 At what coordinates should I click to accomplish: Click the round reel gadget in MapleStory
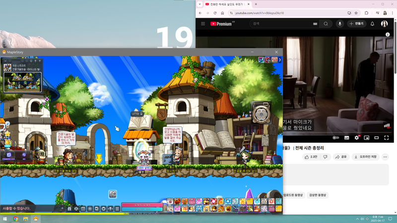click(261, 113)
